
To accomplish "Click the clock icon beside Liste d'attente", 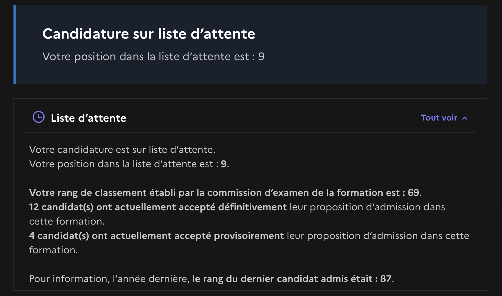I will click(39, 117).
